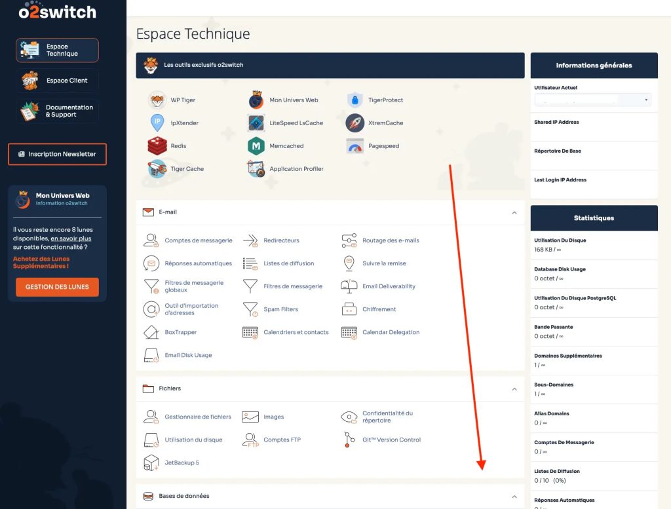Viewport: 671px width, 509px height.
Task: Open the Comptes FTP icon
Action: coord(250,440)
